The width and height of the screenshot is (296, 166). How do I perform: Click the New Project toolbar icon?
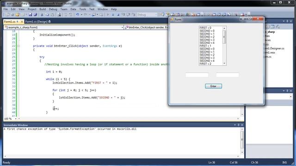(x=7, y=15)
